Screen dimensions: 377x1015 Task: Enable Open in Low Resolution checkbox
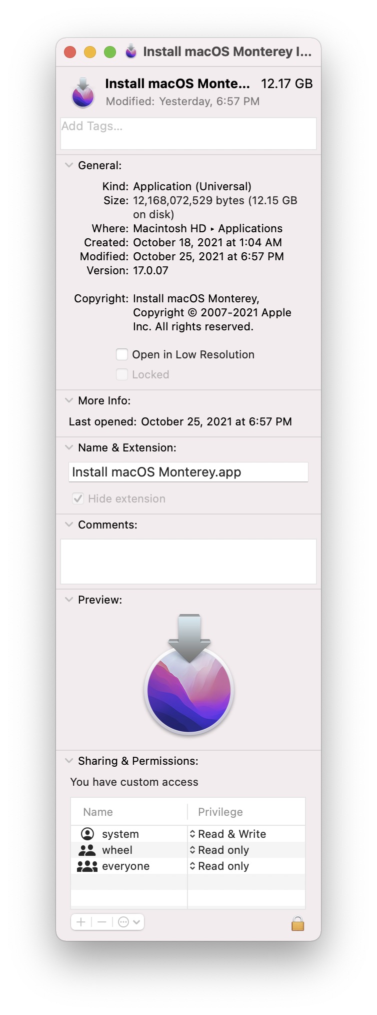(x=122, y=355)
